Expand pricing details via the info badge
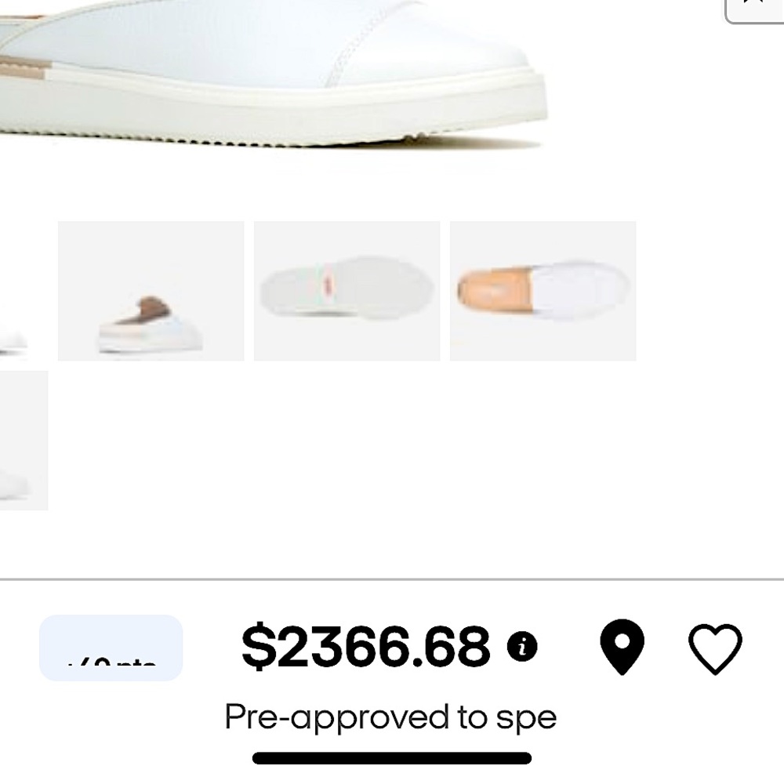The image size is (784, 784). (521, 645)
